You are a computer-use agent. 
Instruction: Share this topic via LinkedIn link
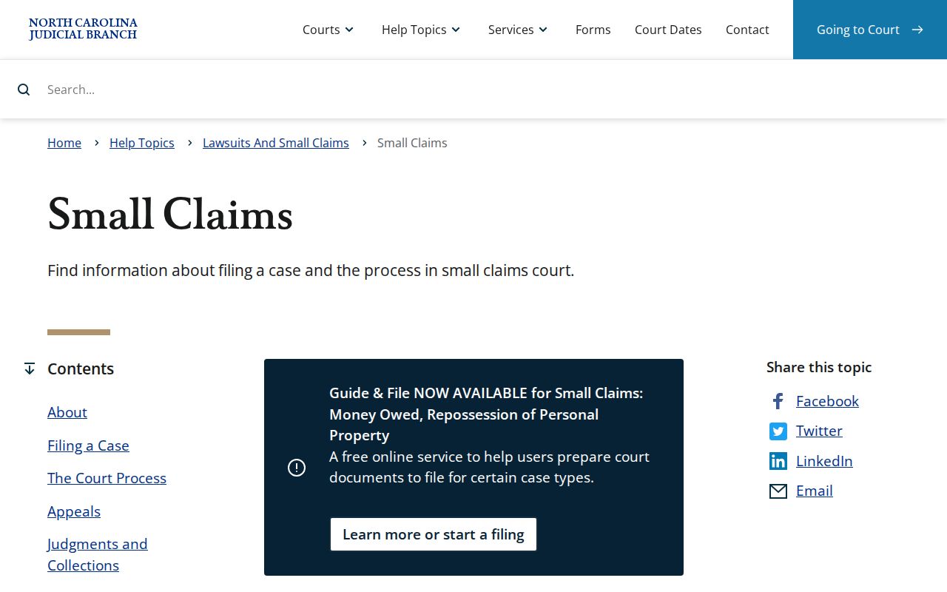824,461
